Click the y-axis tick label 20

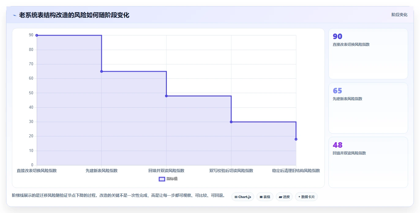tap(31, 136)
